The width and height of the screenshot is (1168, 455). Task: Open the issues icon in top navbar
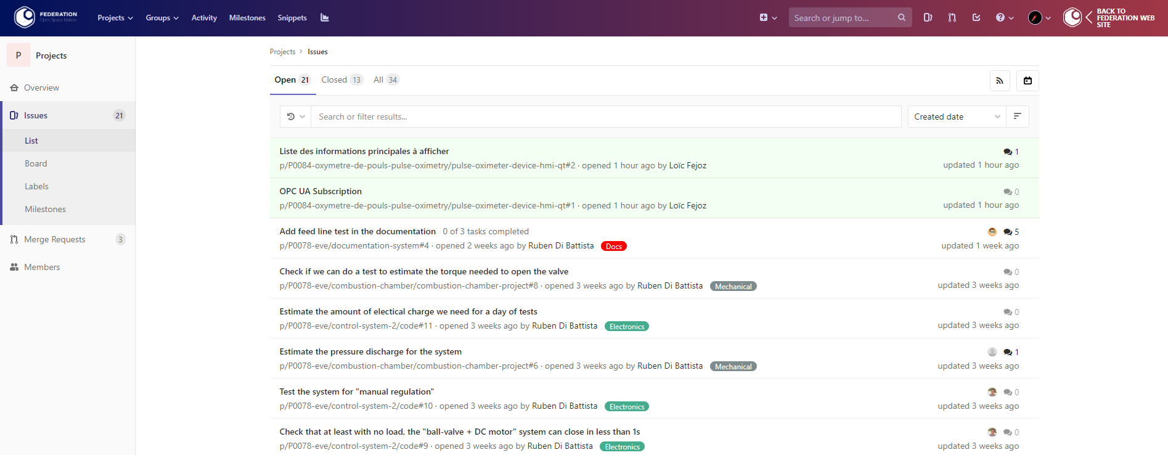pos(928,18)
